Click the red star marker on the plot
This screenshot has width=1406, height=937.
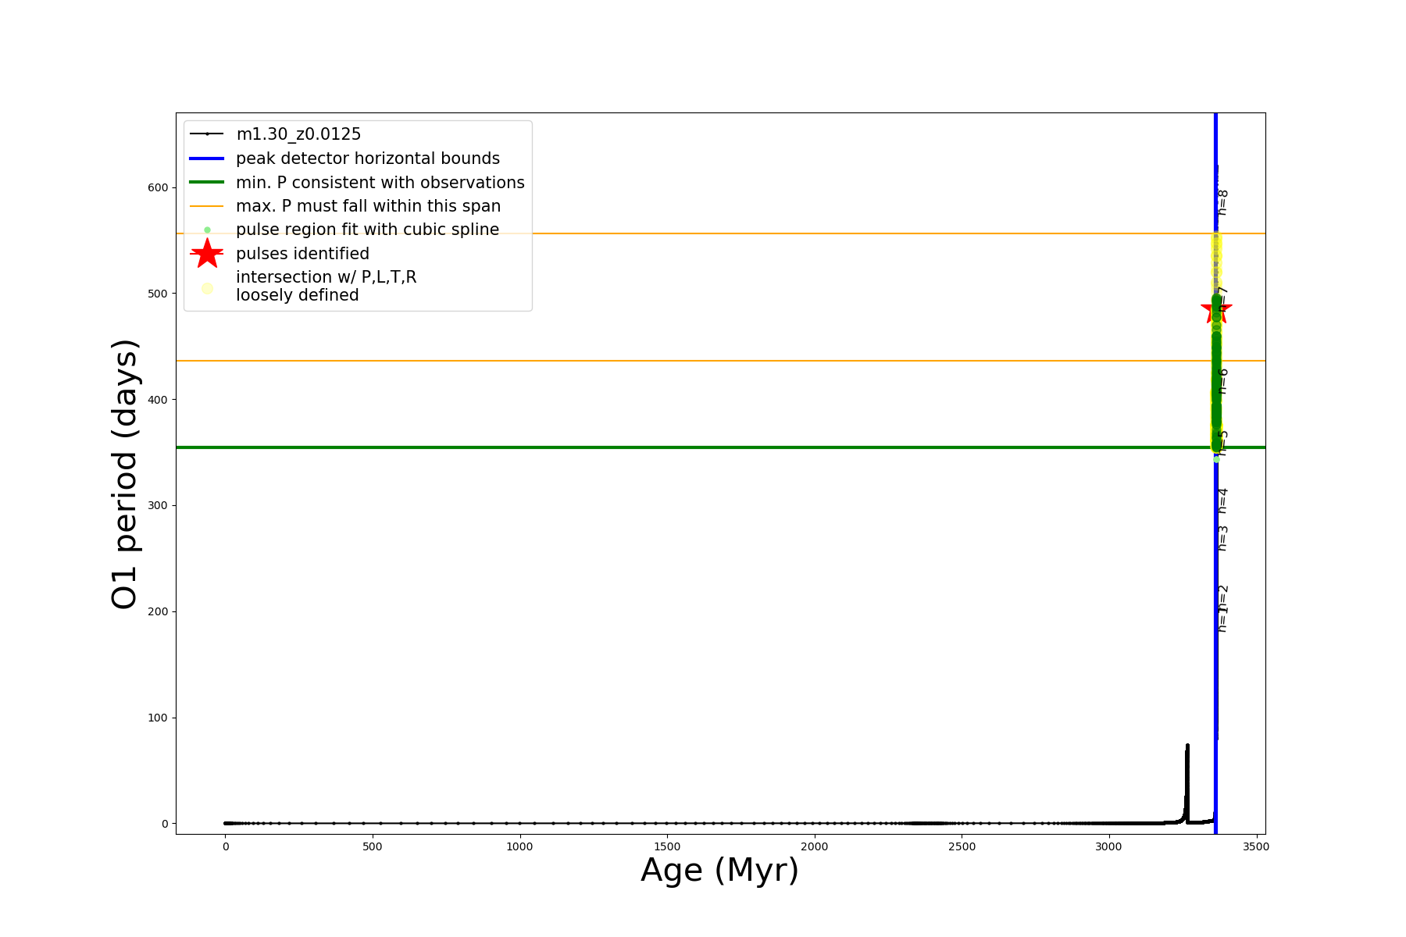[x=1215, y=309]
